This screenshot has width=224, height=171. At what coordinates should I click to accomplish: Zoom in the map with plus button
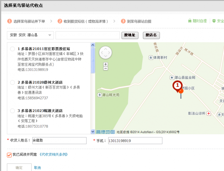(x=106, y=64)
